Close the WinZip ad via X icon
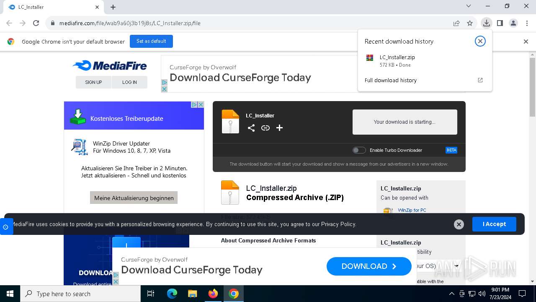This screenshot has height=302, width=536. click(201, 104)
